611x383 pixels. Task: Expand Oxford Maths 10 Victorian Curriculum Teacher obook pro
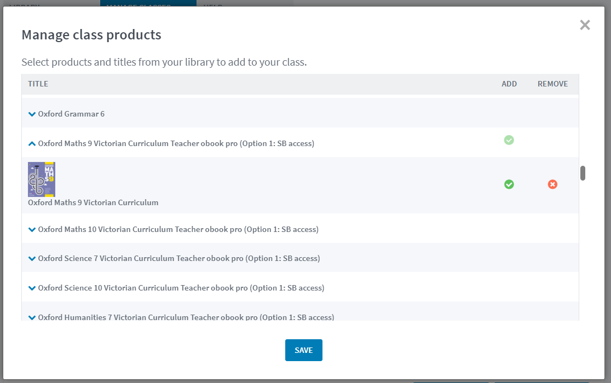tap(32, 230)
